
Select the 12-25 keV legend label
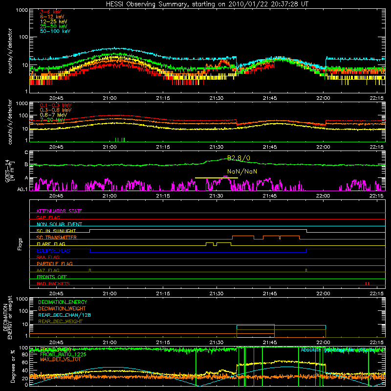54,22
